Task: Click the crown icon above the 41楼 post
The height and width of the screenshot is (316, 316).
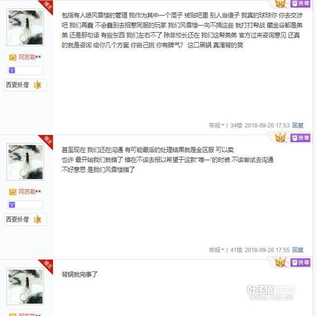Action: coord(280,137)
